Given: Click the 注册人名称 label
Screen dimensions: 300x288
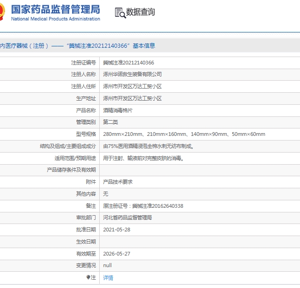Looking at the screenshot, I should (83, 74).
